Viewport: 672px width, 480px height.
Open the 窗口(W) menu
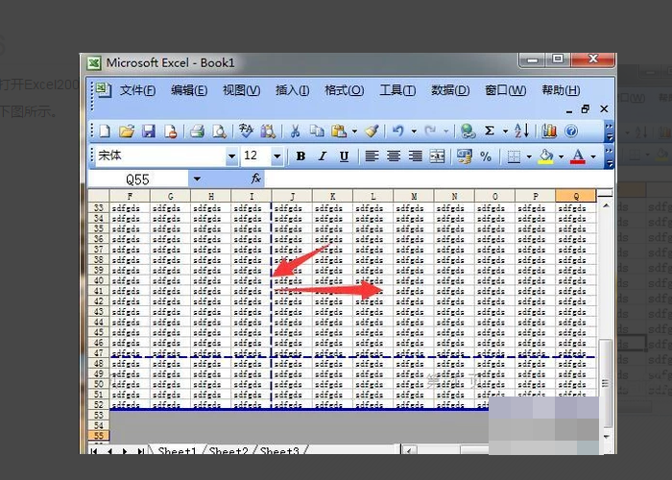(505, 90)
